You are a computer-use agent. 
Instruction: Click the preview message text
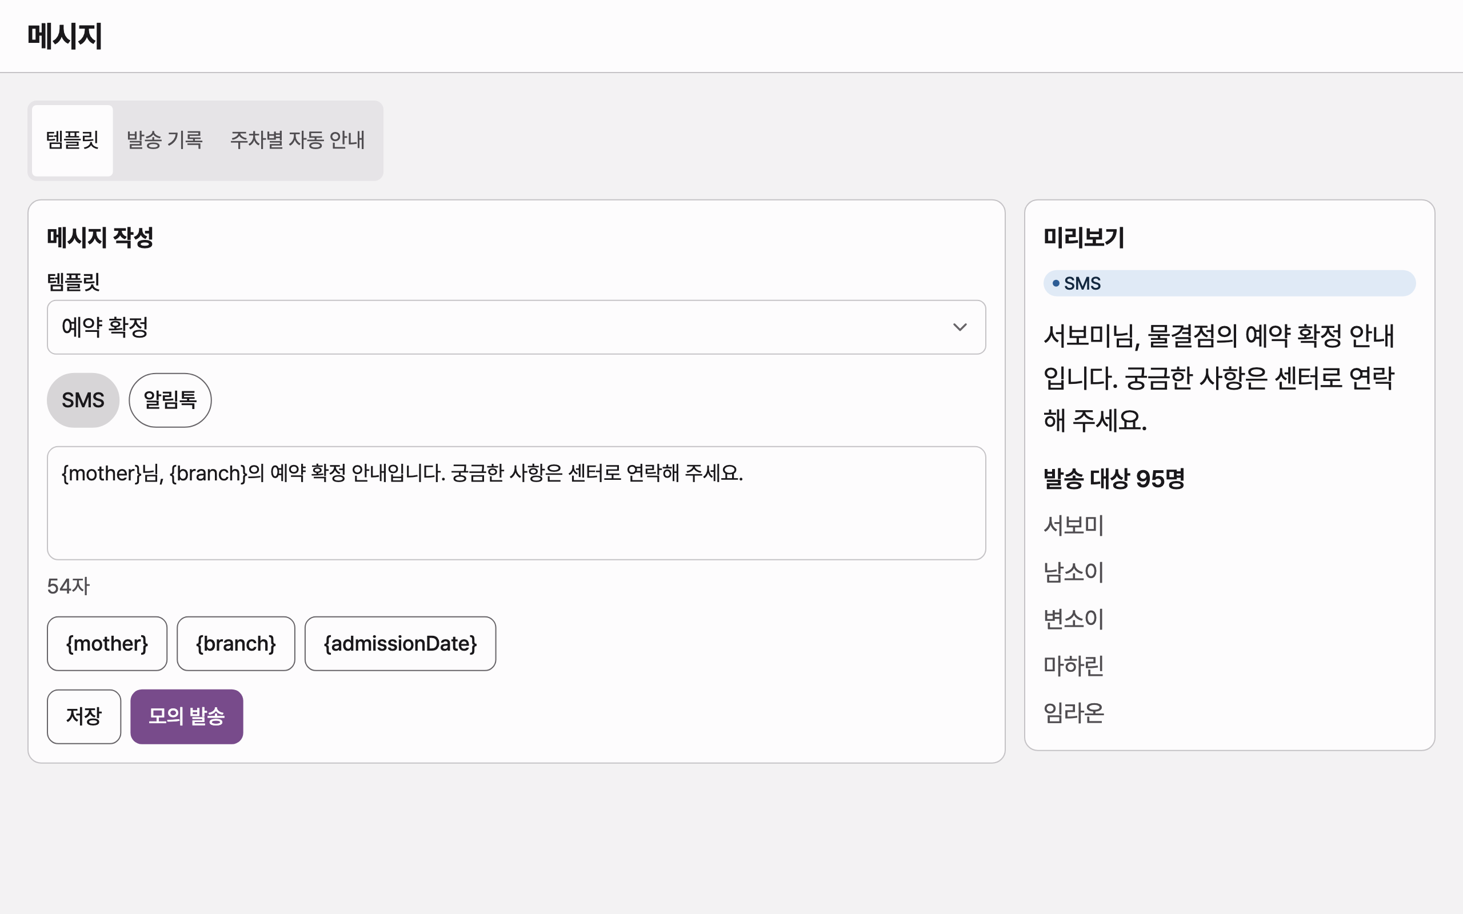[1219, 378]
